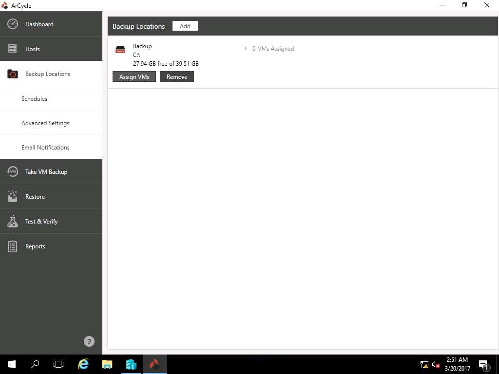
Task: Open the Action Center notifications icon
Action: point(483,365)
